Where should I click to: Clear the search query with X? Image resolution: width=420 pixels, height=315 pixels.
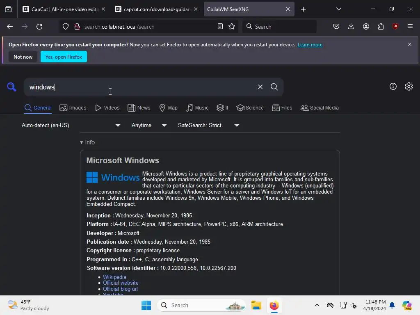point(260,87)
